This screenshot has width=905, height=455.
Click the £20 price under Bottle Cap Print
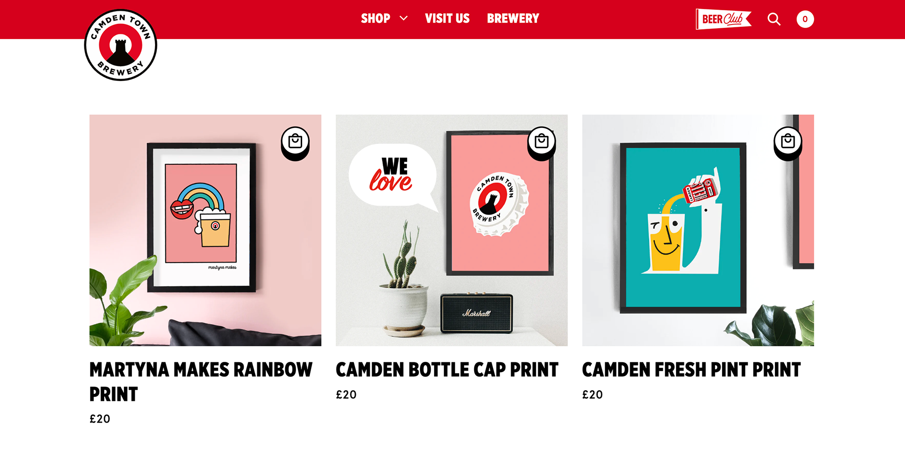coord(346,395)
